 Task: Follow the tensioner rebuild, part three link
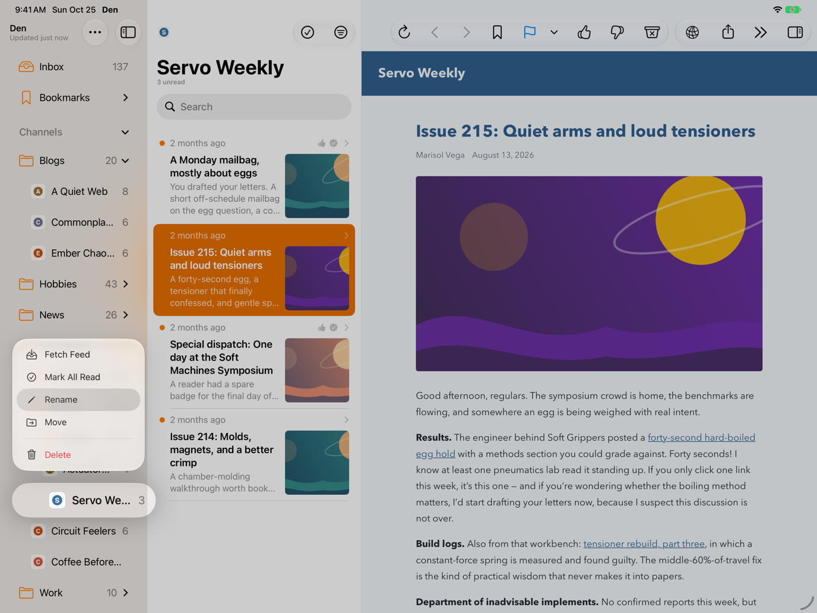point(644,544)
